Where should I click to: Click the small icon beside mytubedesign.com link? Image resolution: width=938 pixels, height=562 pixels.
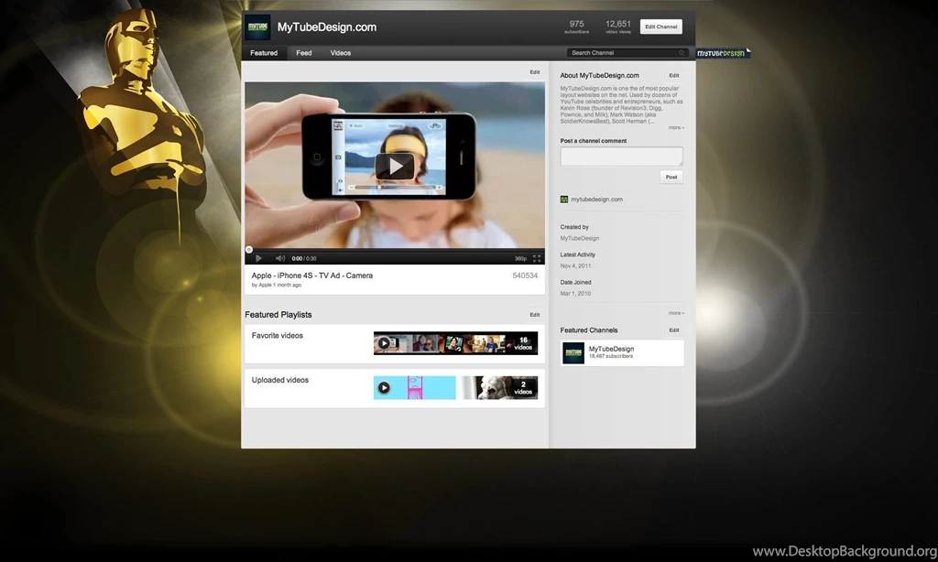[x=564, y=199]
